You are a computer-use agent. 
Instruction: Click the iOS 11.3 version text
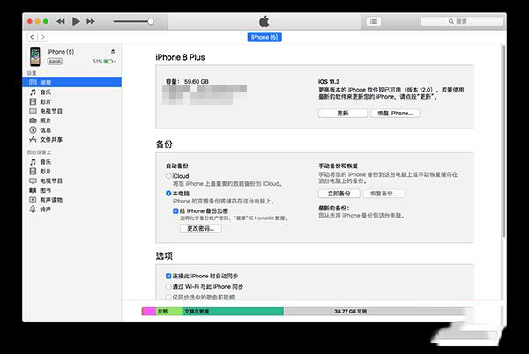[x=329, y=82]
